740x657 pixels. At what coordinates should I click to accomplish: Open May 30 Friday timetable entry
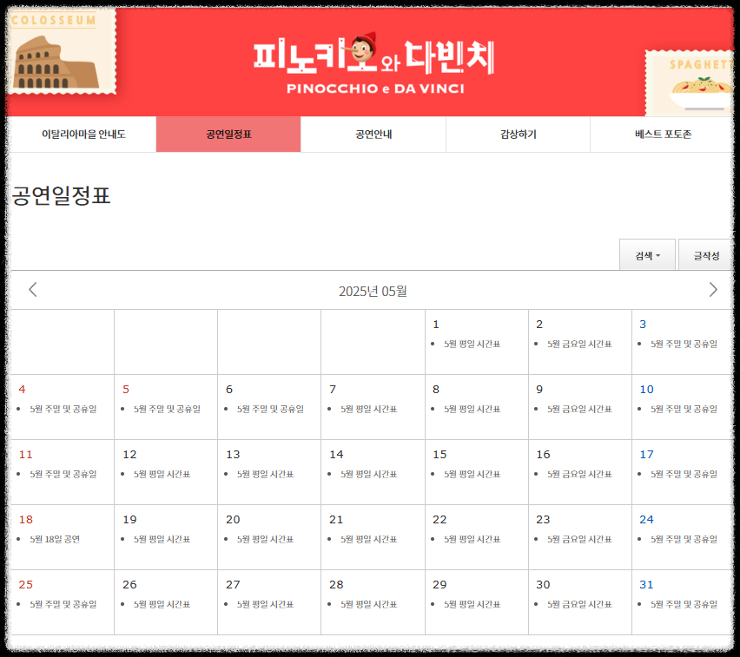click(579, 604)
